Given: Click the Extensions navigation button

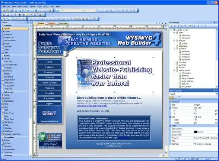Looking at the screenshot, I should 50,98.
